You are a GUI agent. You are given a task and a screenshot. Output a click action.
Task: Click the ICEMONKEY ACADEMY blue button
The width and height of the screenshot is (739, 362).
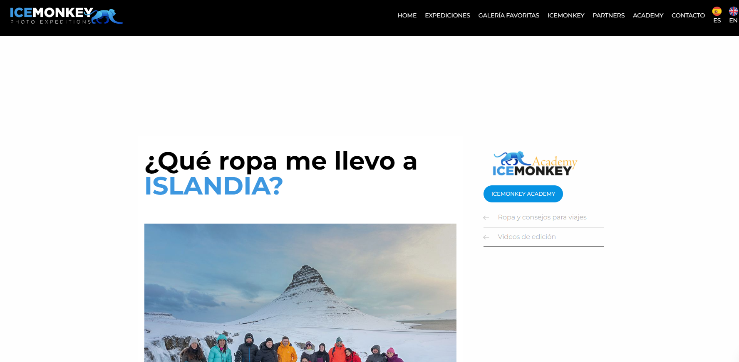[523, 194]
